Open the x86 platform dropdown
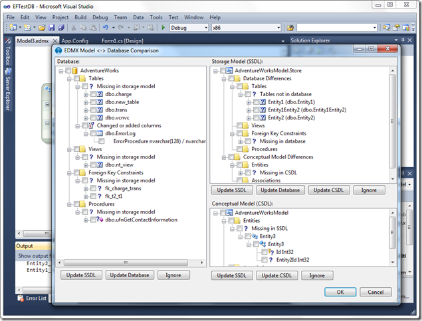 pyautogui.click(x=278, y=28)
